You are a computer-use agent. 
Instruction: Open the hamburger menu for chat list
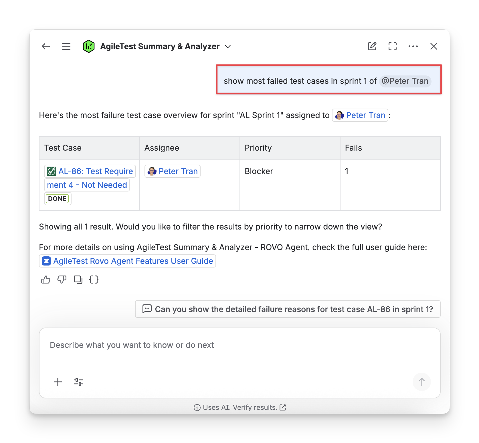[66, 46]
